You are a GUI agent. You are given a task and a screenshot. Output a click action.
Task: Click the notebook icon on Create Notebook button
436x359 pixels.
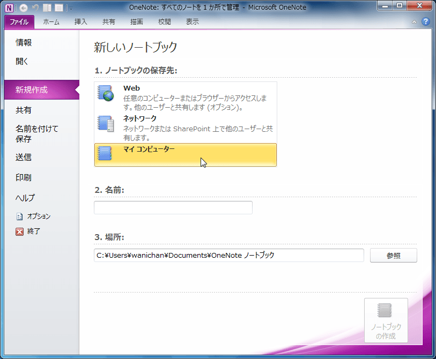(385, 310)
